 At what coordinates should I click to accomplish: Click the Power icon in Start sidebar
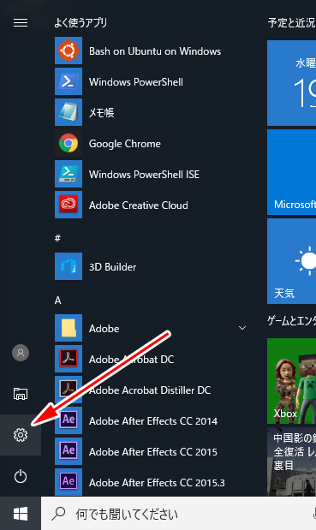click(x=21, y=476)
